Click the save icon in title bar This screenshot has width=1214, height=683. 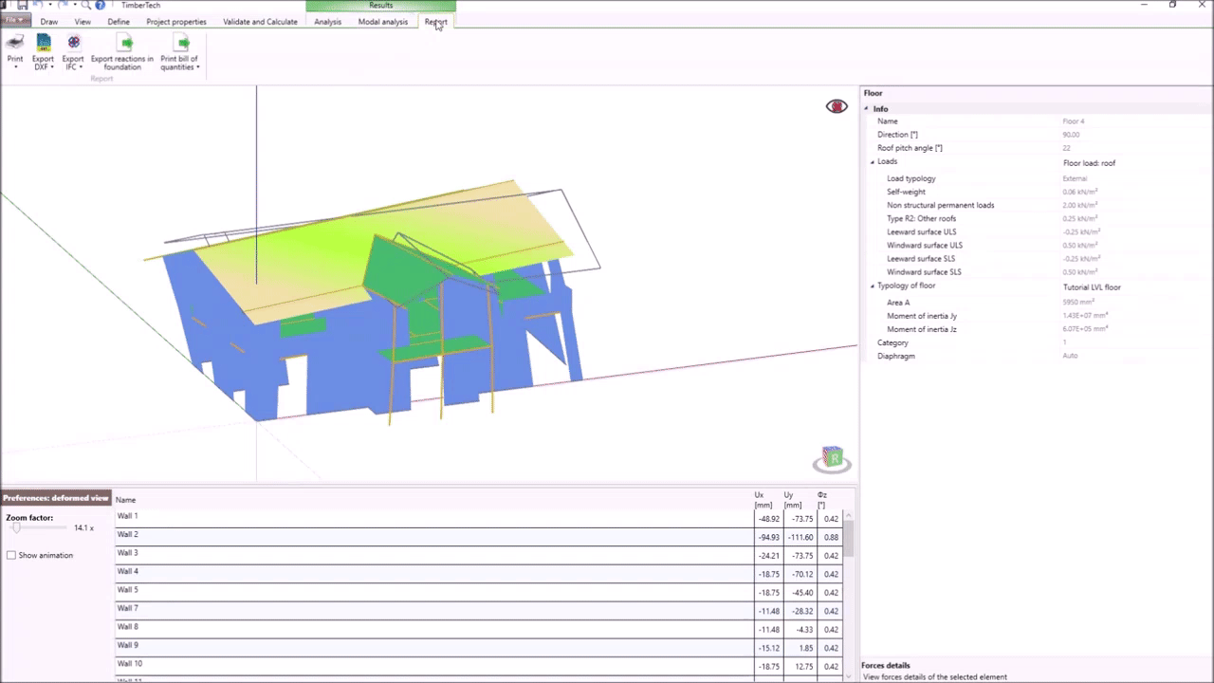[22, 6]
